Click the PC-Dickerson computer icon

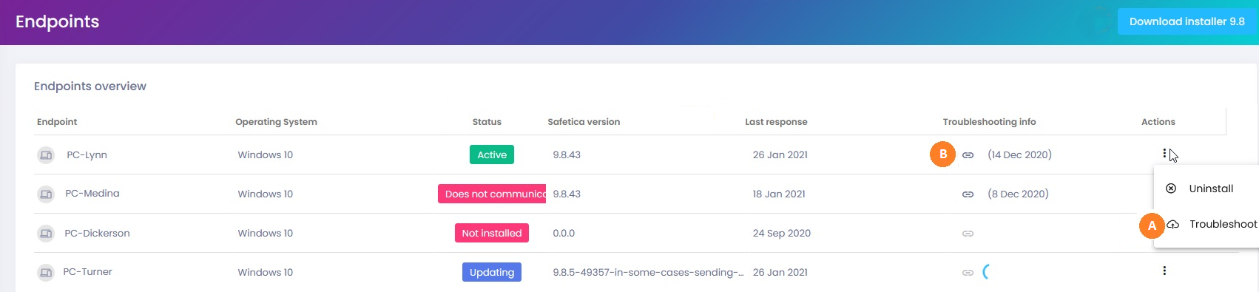click(x=46, y=234)
